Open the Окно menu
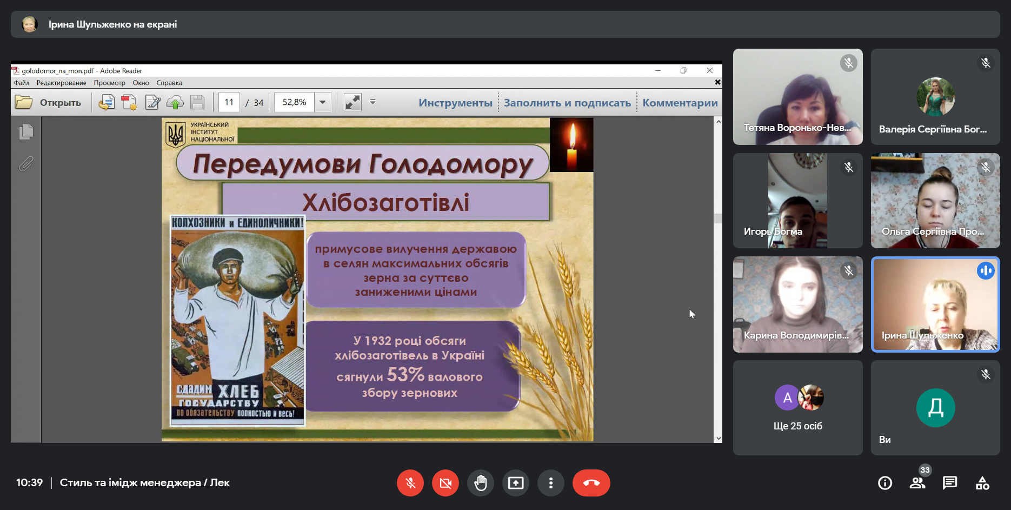The width and height of the screenshot is (1011, 510). point(141,83)
